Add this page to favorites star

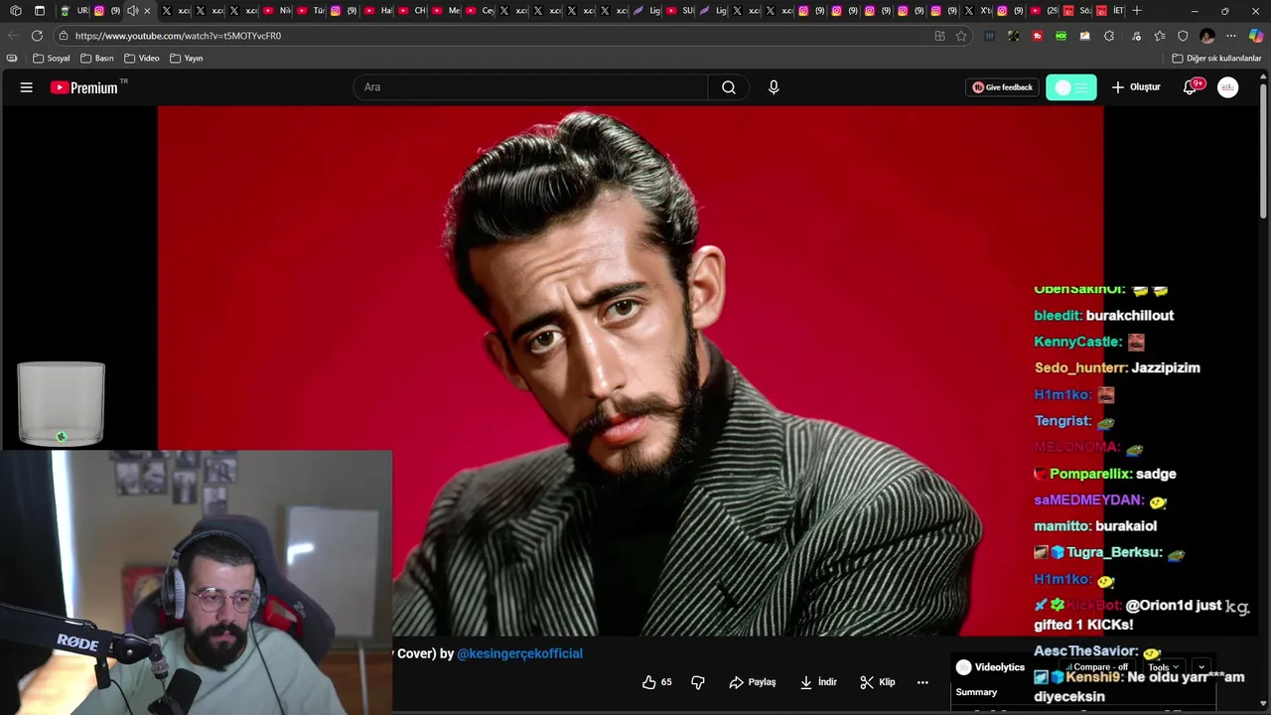coord(961,36)
